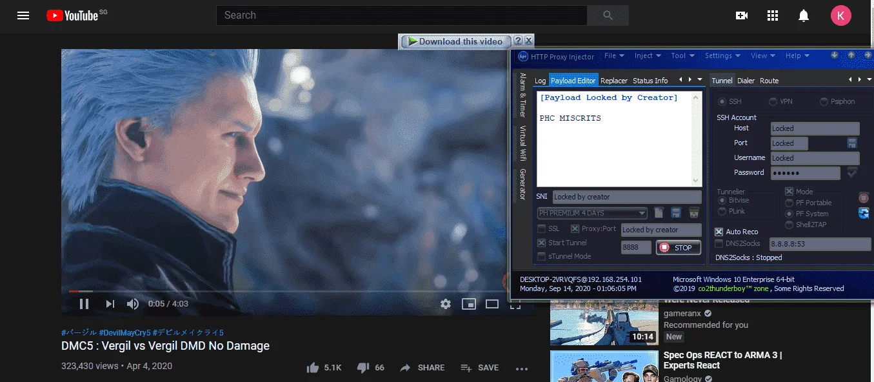Screen dimensions: 874x382
Task: Open the K account avatar menu
Action: click(x=840, y=15)
